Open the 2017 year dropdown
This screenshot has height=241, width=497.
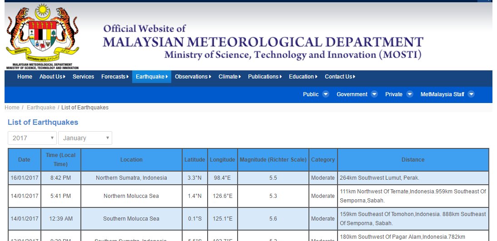[32, 138]
